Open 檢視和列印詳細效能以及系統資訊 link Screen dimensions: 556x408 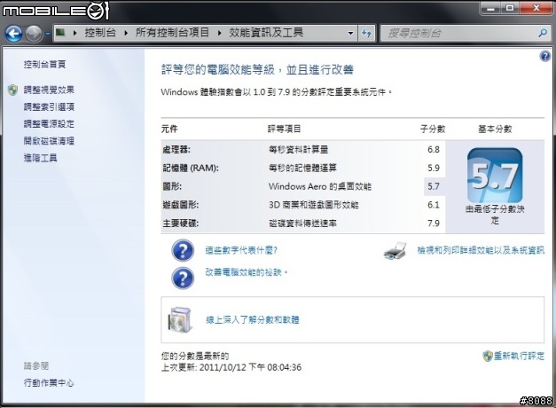481,250
